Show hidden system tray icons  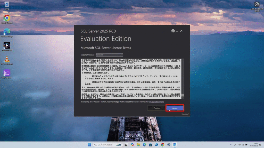tap(231, 145)
